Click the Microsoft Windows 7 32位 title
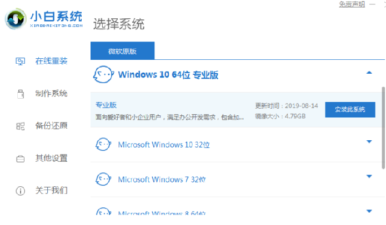The height and width of the screenshot is (225, 386). (162, 180)
